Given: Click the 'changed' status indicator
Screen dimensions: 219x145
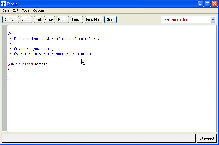Looking at the screenshot, I should coord(207,138).
